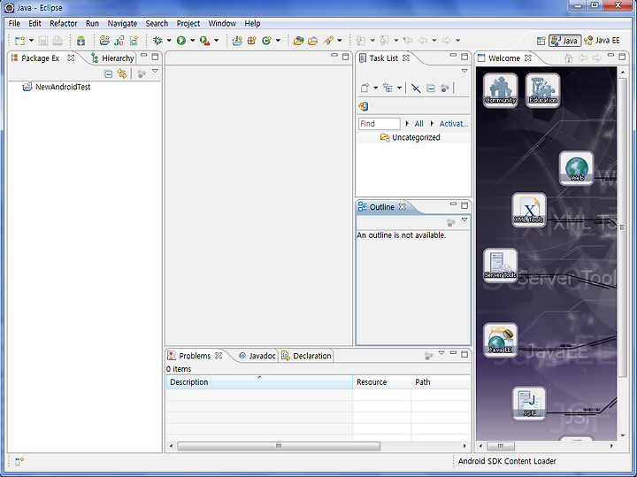Image resolution: width=637 pixels, height=477 pixels.
Task: Click the Categorized presentation icon in Task List
Action: (388, 88)
